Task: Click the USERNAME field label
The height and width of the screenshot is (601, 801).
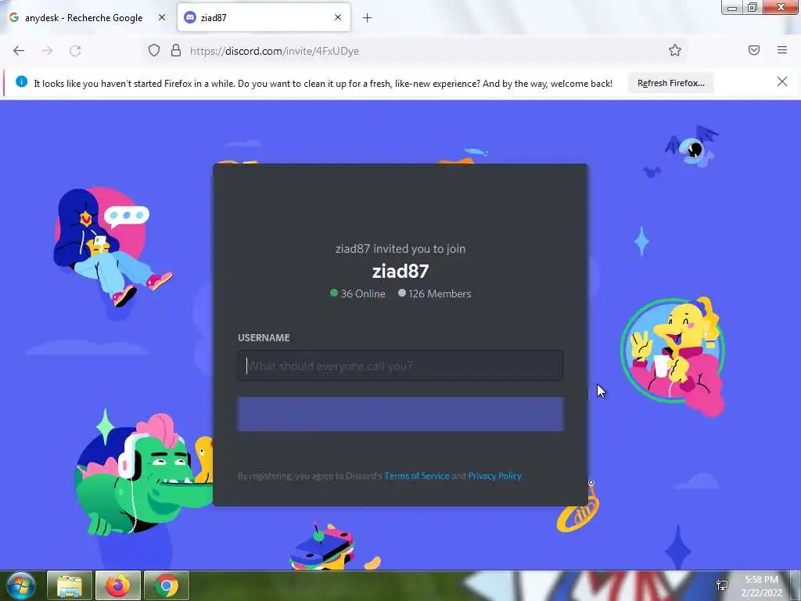Action: tap(264, 338)
